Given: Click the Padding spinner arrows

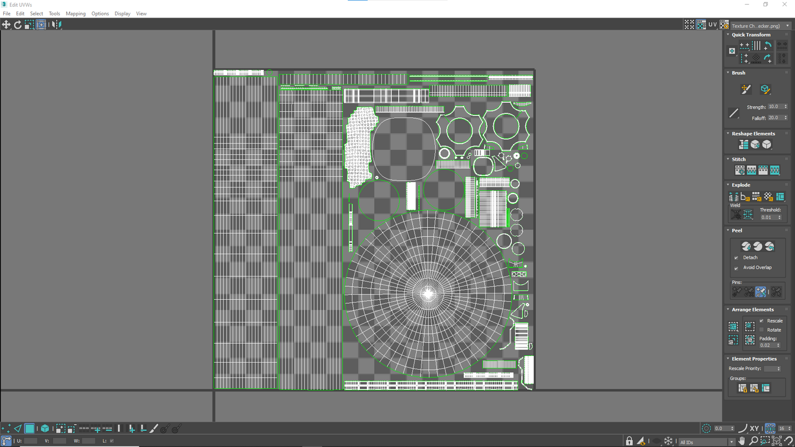Looking at the screenshot, I should pos(778,345).
